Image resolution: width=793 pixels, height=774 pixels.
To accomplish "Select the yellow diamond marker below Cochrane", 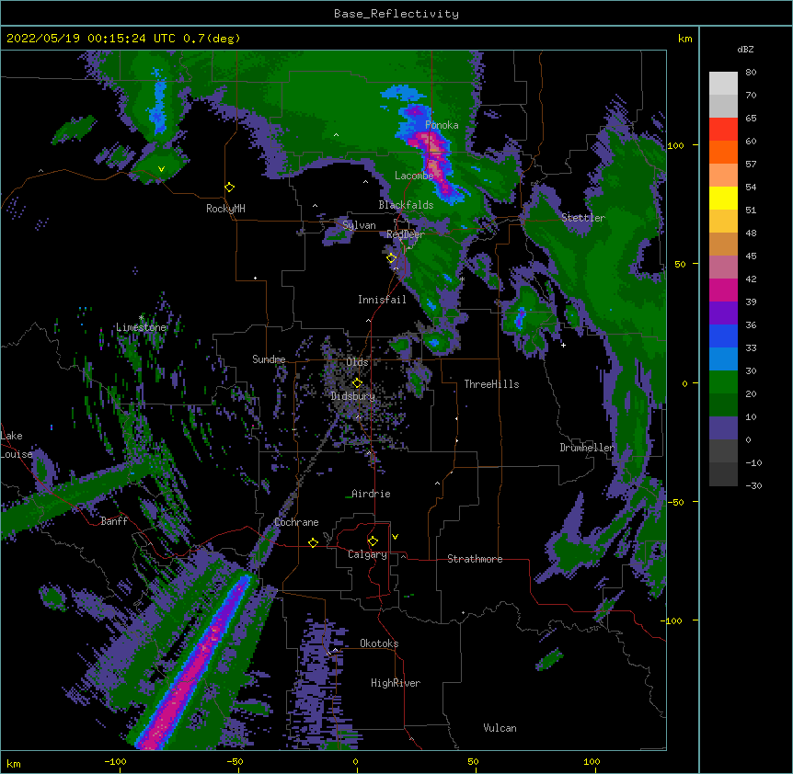I will 313,542.
